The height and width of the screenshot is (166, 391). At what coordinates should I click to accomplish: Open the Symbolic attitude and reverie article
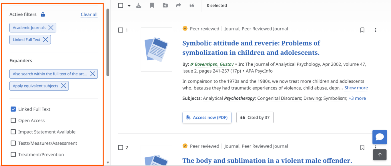click(x=251, y=48)
